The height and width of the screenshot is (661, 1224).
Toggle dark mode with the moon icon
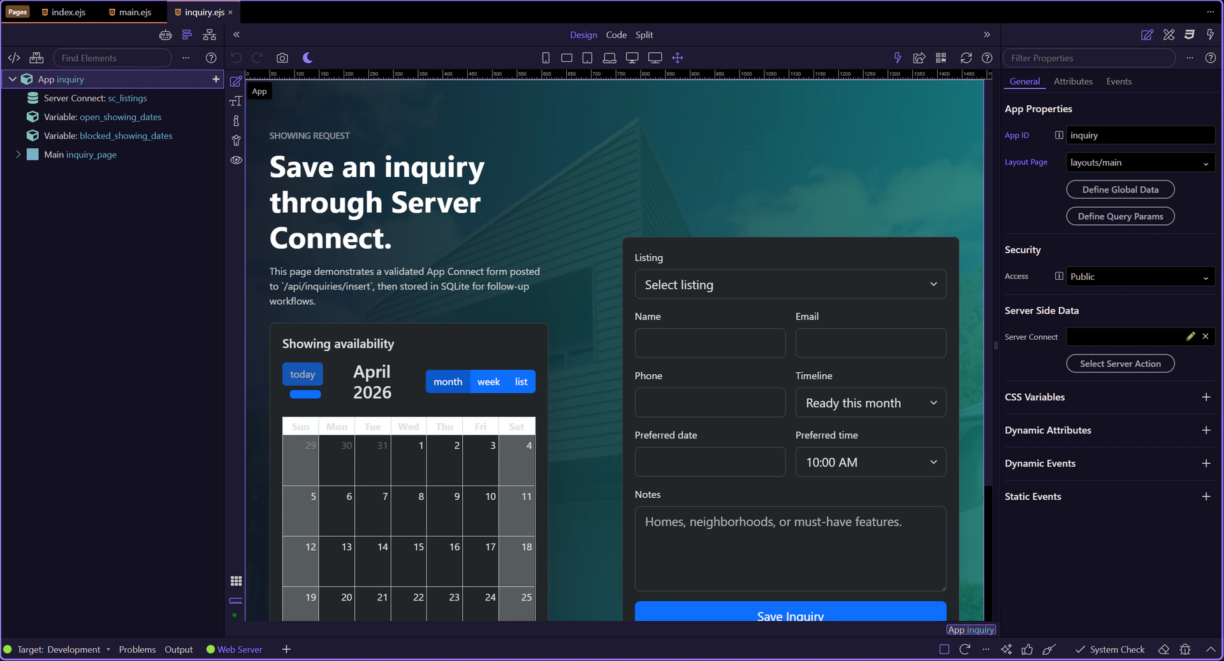(x=307, y=58)
